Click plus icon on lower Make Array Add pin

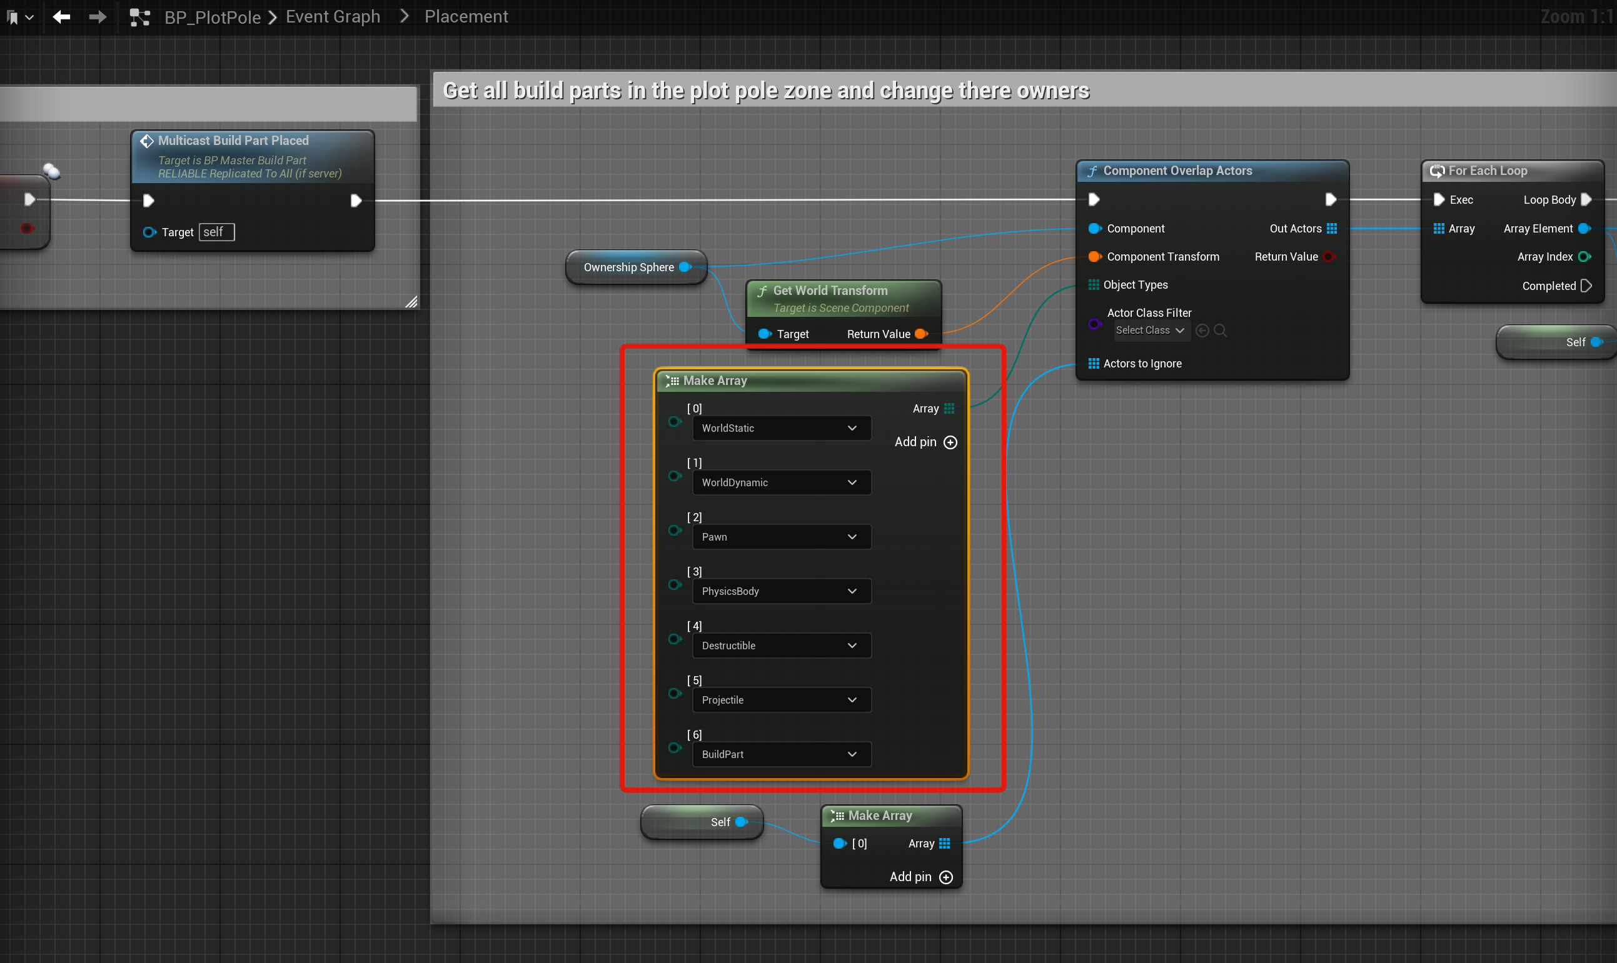[x=946, y=877]
